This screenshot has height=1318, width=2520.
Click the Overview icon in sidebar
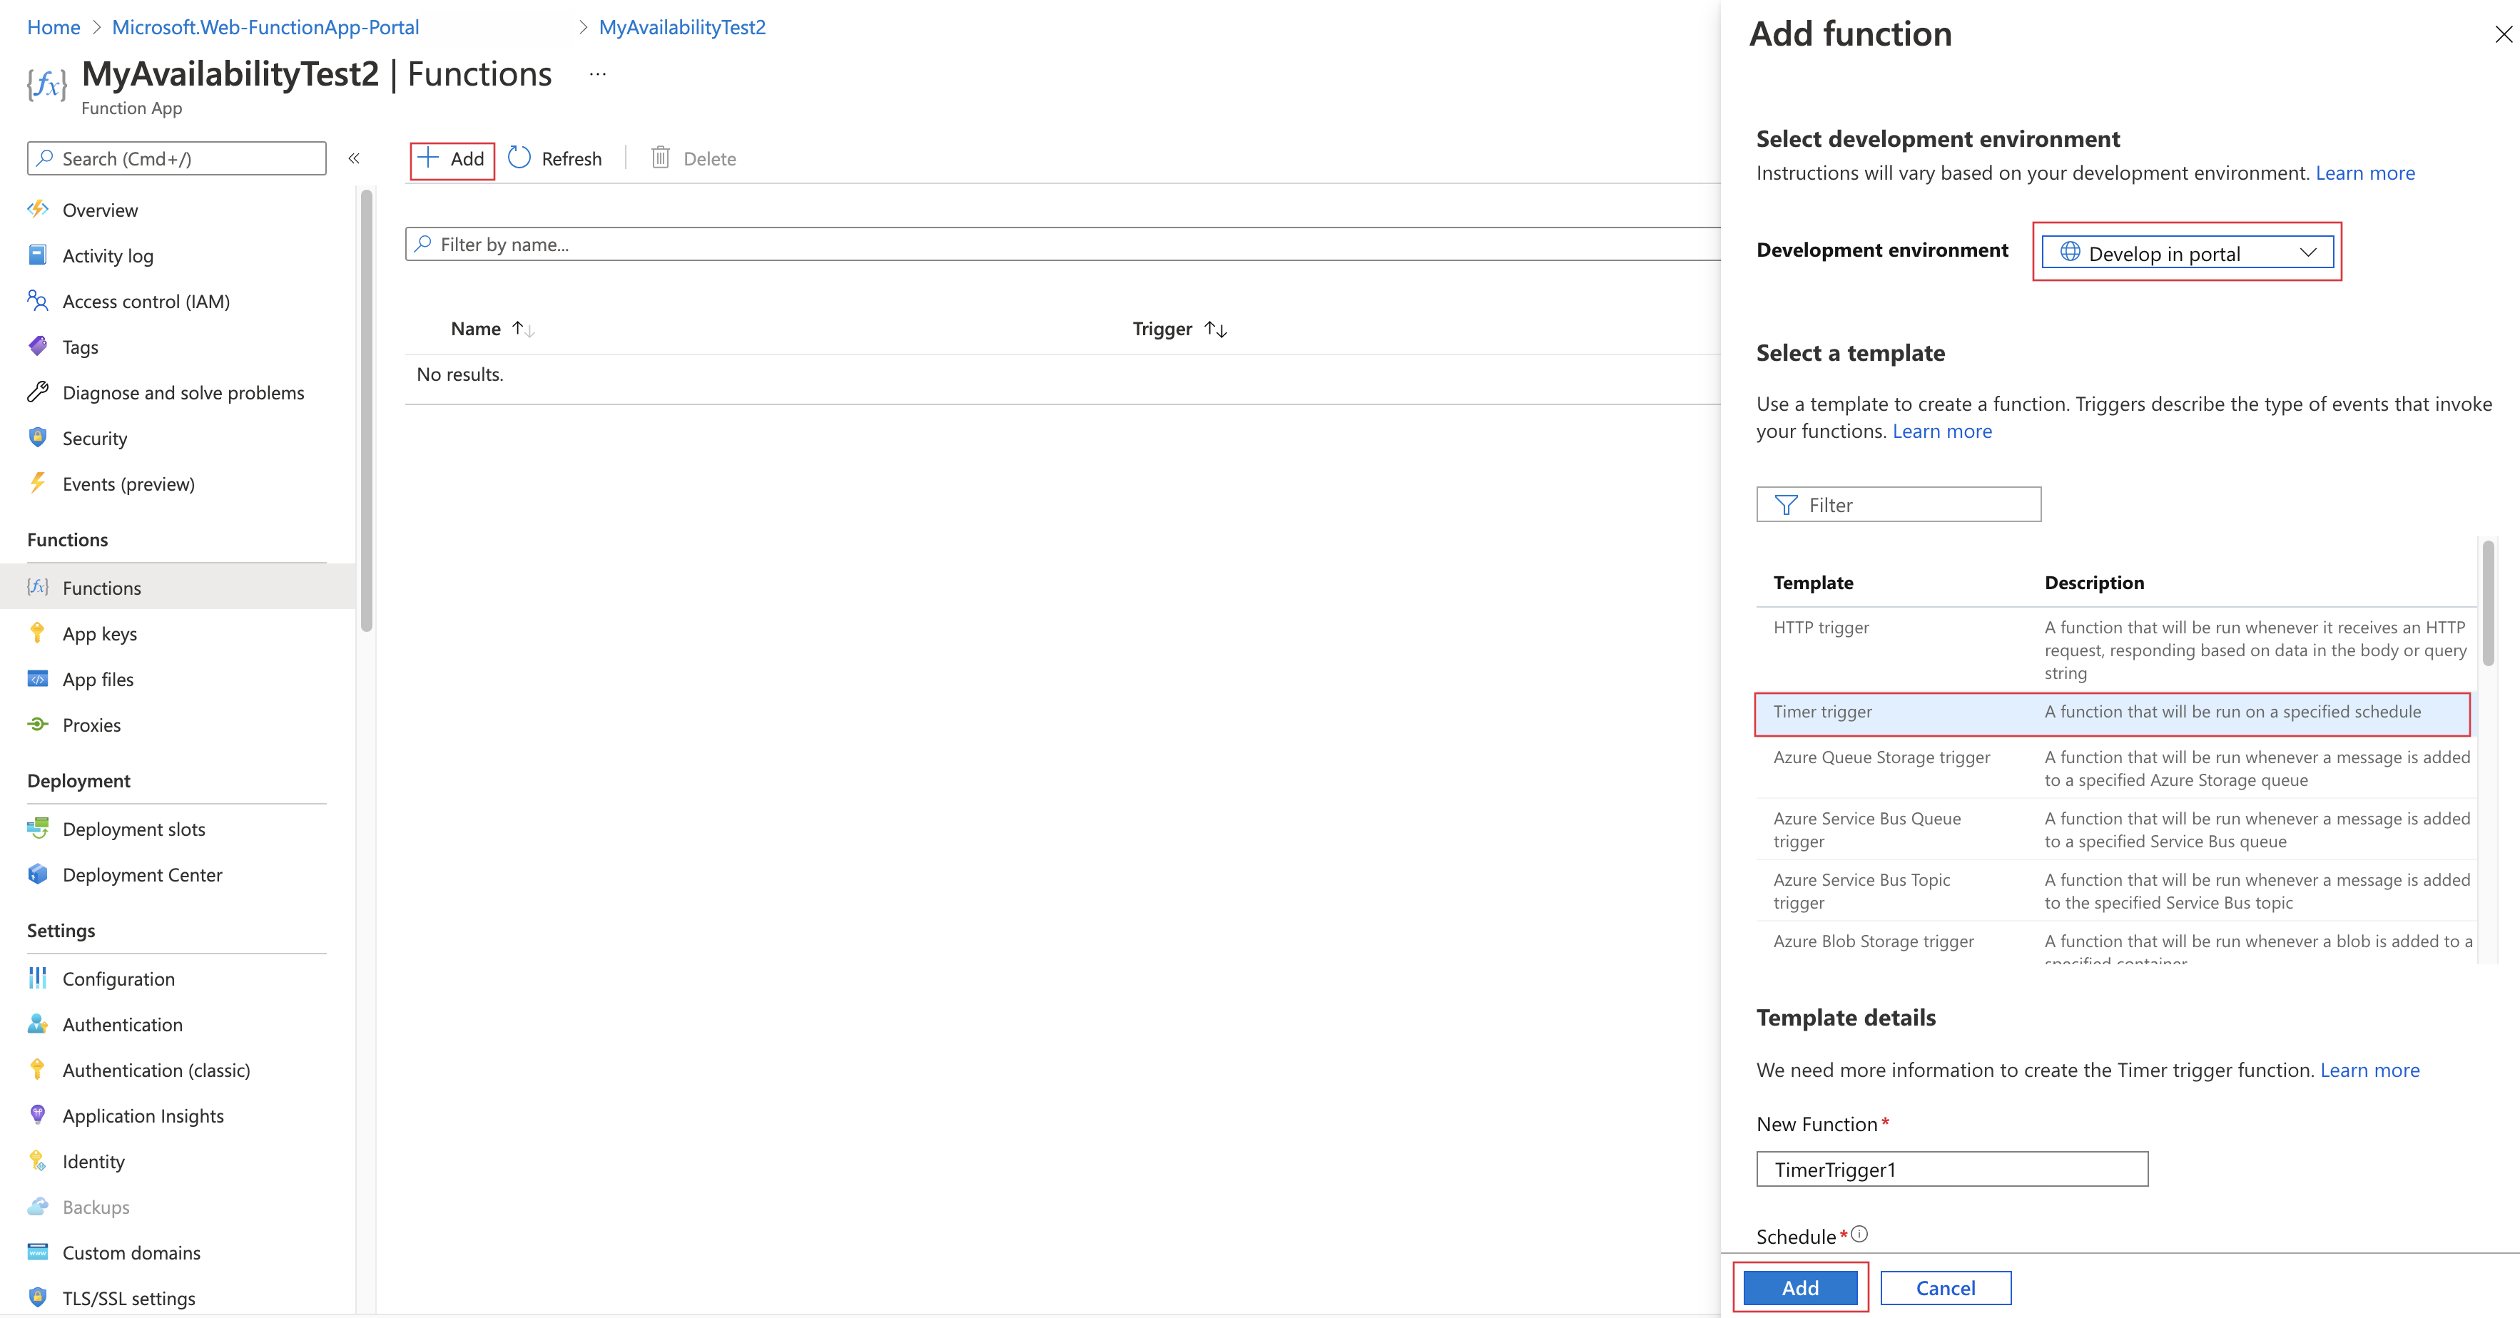pos(36,208)
